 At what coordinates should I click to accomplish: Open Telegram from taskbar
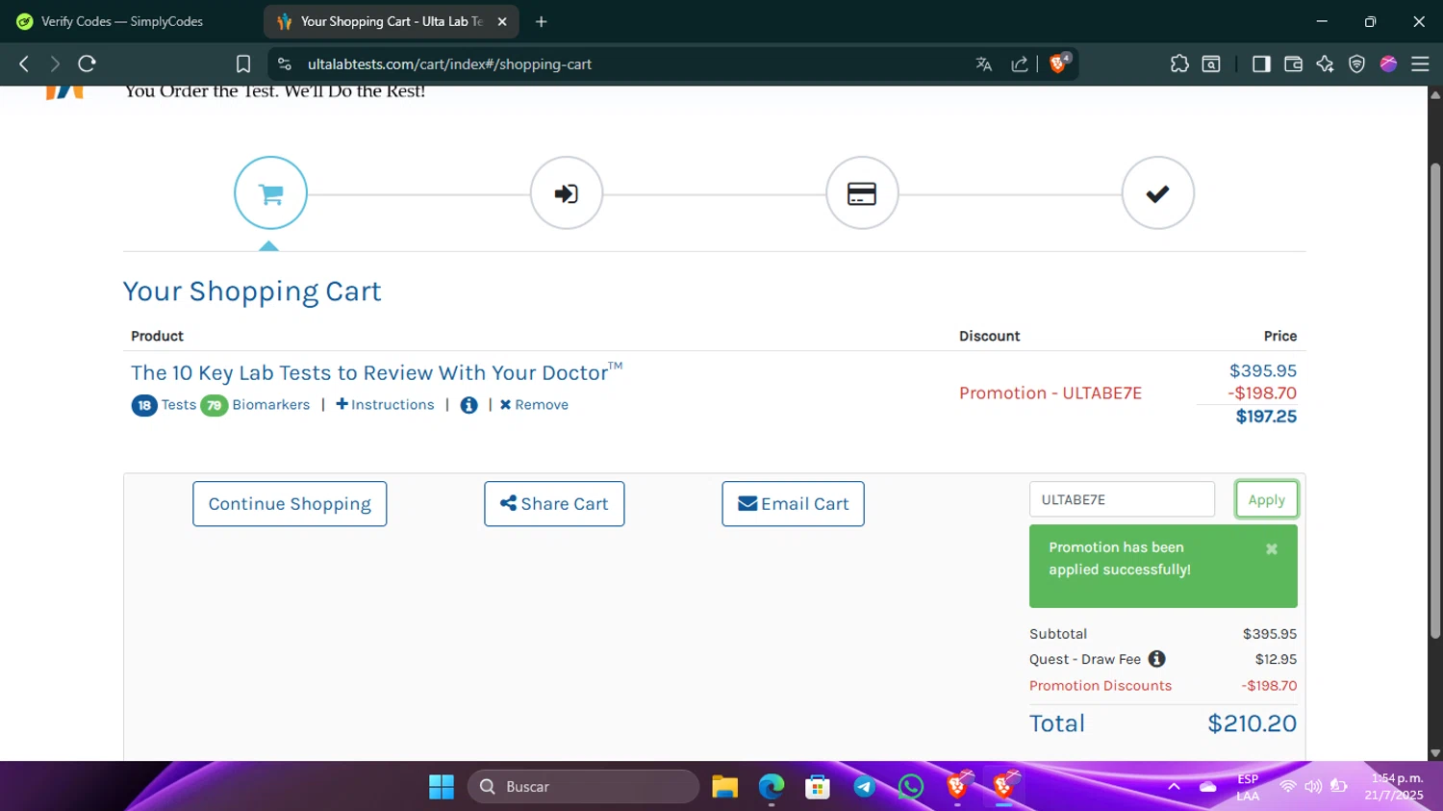click(x=864, y=787)
